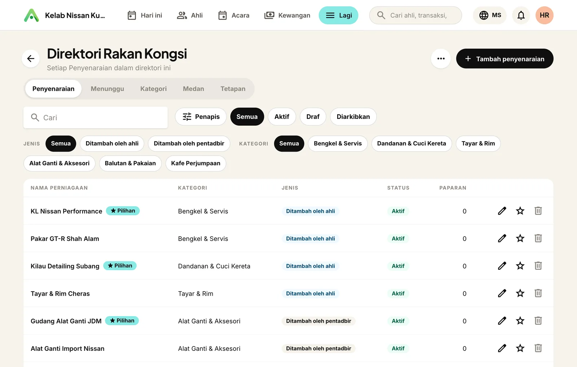This screenshot has width=577, height=367.
Task: Click Tambah penyenaraian button
Action: pos(505,58)
